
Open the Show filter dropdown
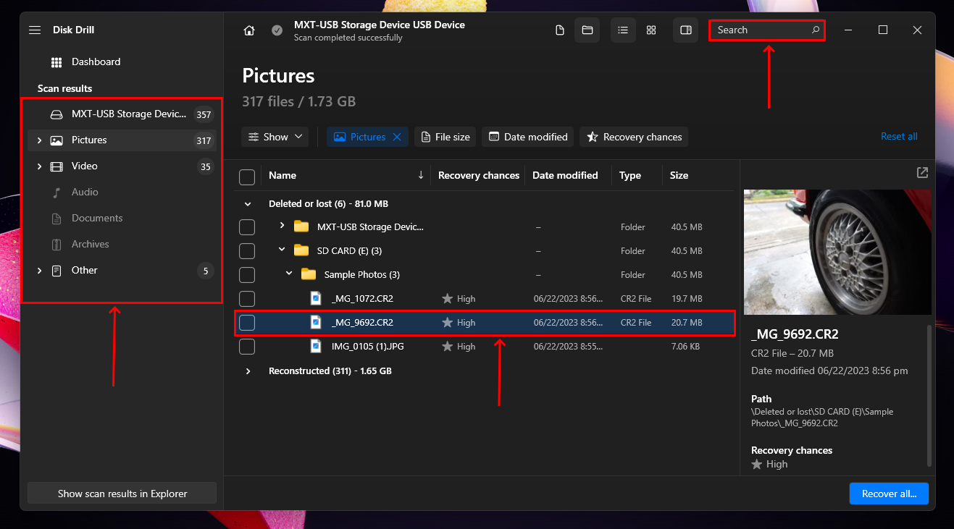tap(275, 137)
